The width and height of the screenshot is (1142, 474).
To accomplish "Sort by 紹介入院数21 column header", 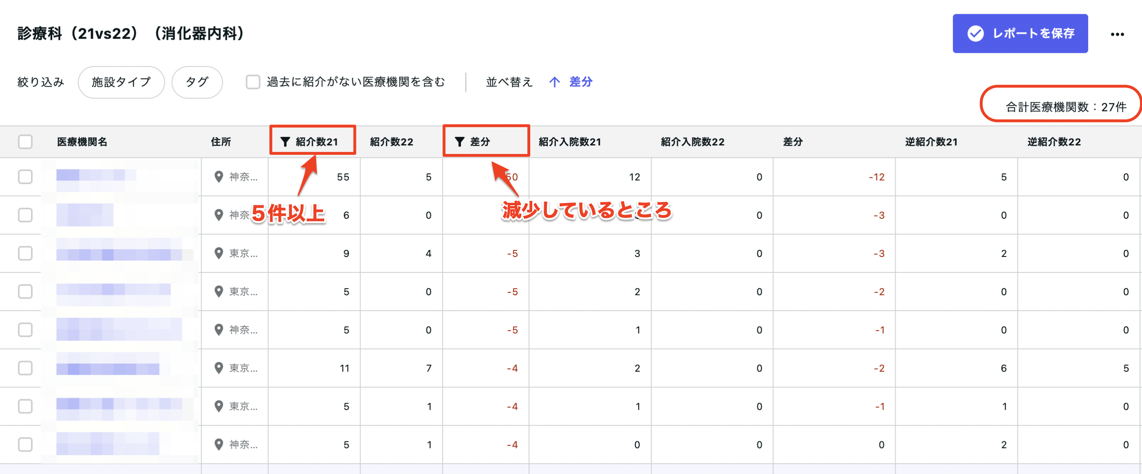I will click(x=570, y=142).
